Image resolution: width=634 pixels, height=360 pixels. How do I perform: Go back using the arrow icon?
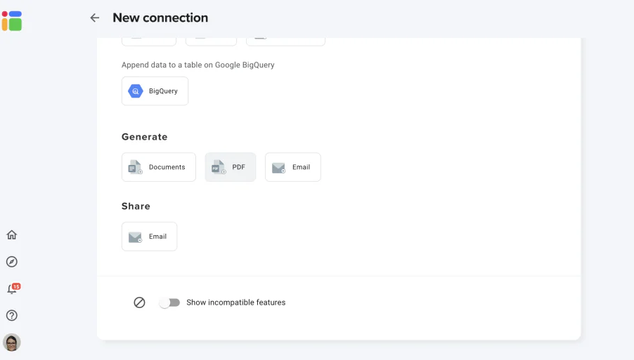(95, 18)
